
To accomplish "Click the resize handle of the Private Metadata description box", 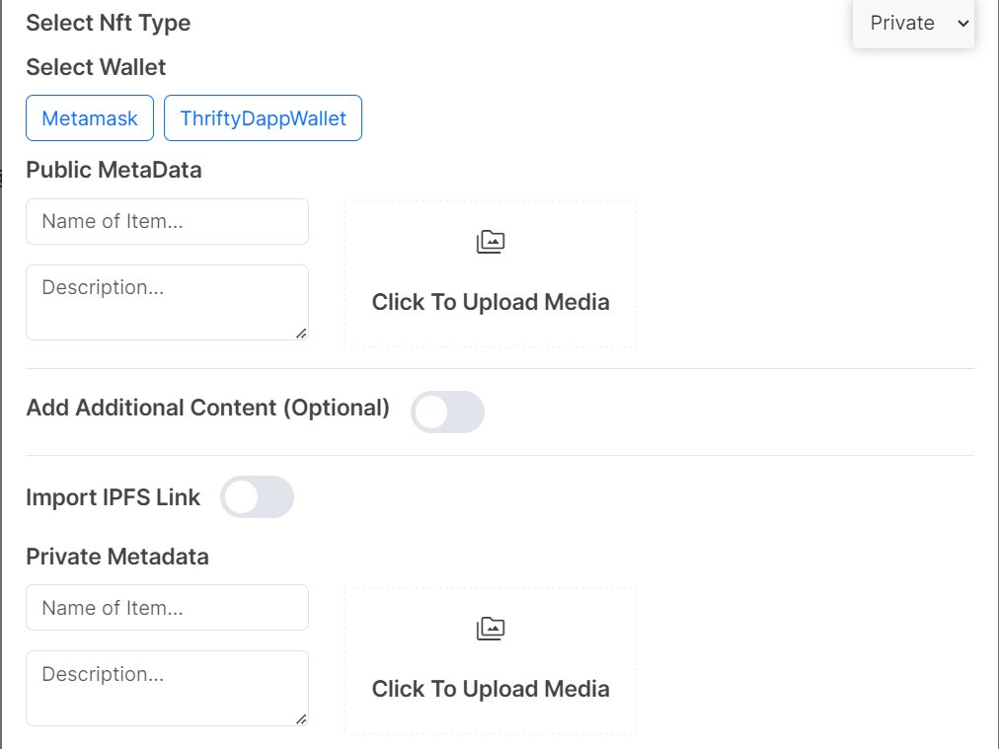I will point(301,719).
